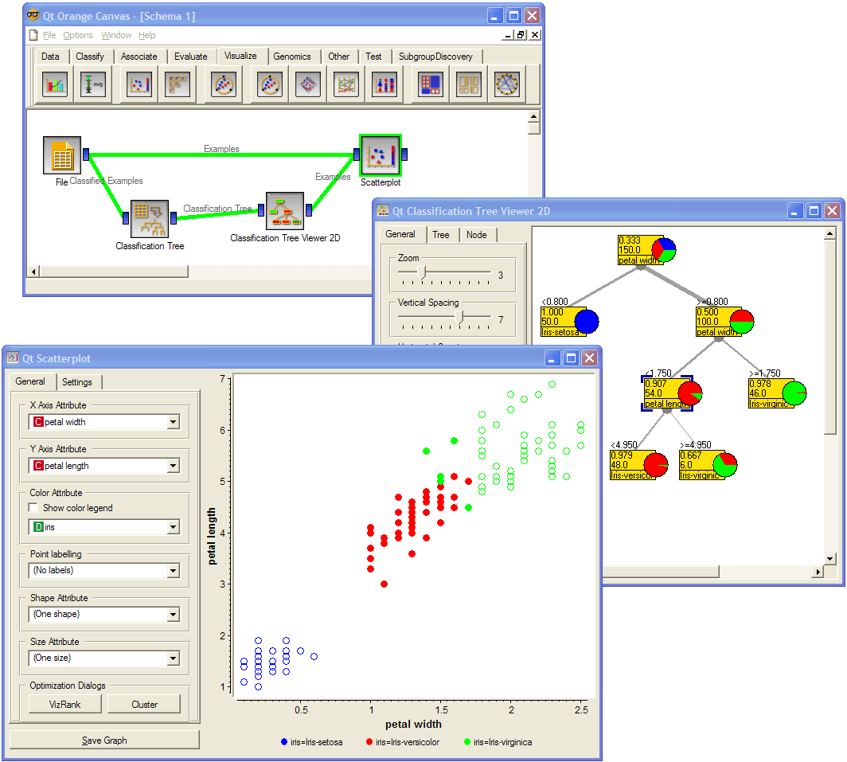
Task: Switch to the Settings tab in Scatterplot
Action: (77, 382)
